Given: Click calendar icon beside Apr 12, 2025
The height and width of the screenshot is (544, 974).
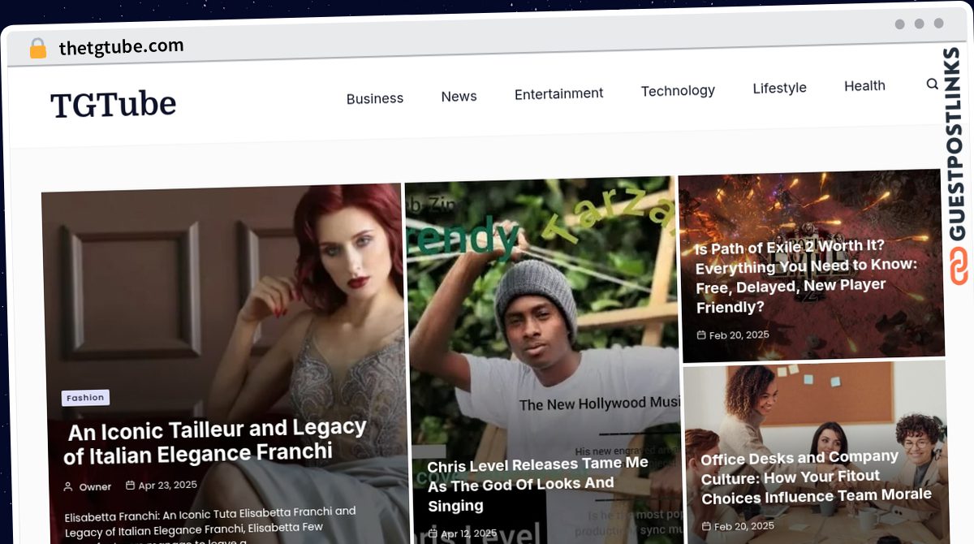Looking at the screenshot, I should 433,533.
